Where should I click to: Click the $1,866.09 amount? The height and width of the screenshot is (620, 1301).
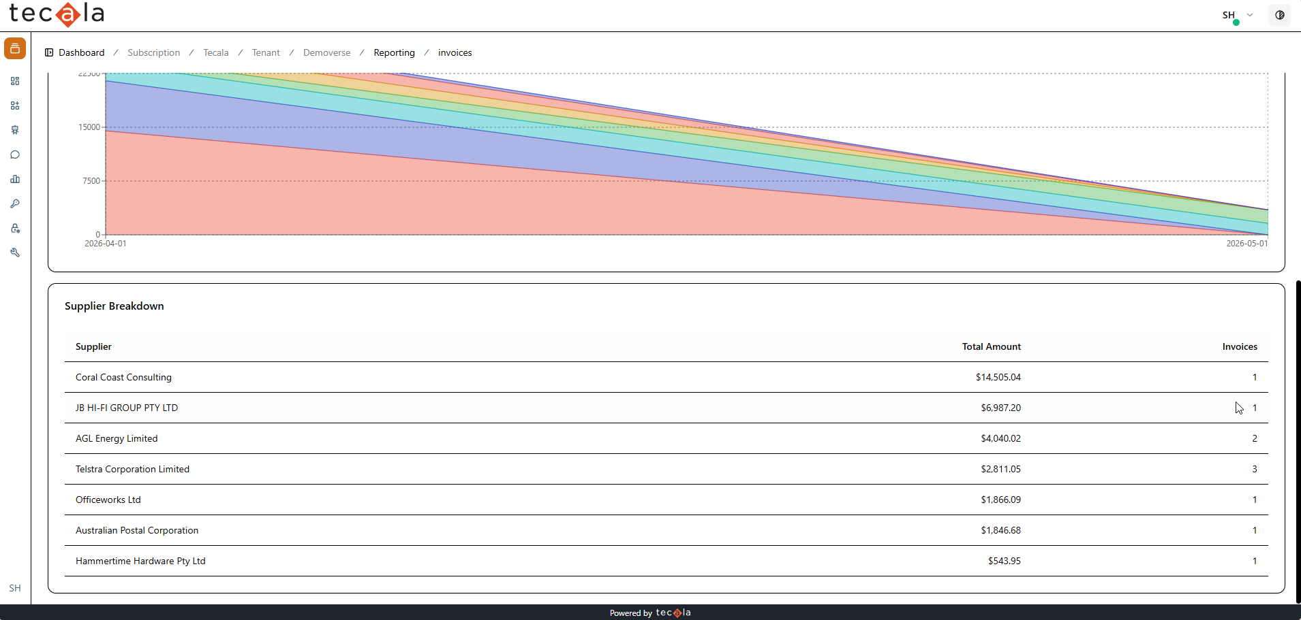[x=1001, y=500]
